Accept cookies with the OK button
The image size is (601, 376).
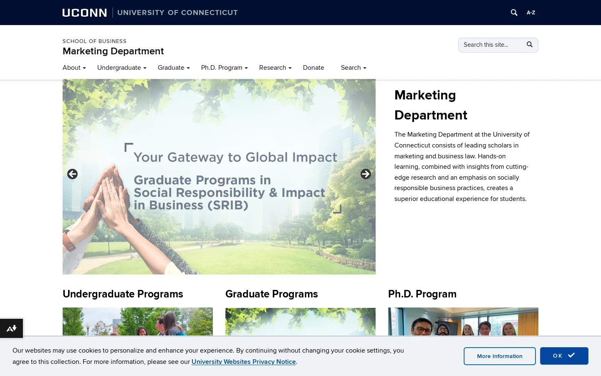click(x=564, y=356)
